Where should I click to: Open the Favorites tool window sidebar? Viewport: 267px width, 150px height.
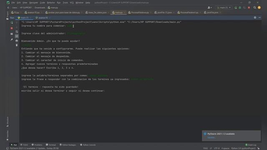8,135
